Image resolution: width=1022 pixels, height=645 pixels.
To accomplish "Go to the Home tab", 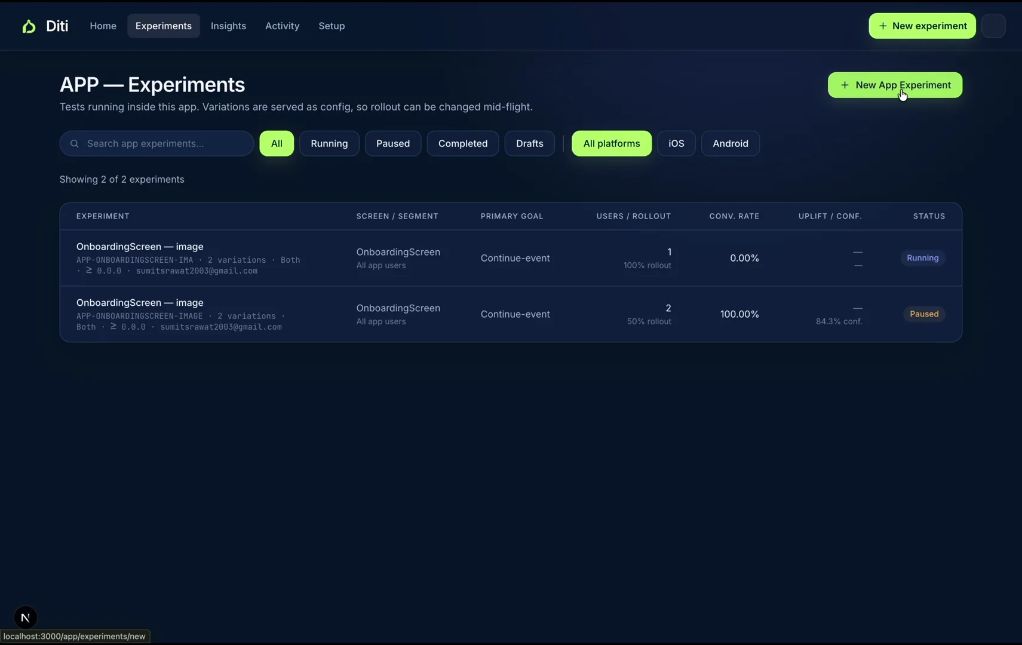I will (x=103, y=26).
